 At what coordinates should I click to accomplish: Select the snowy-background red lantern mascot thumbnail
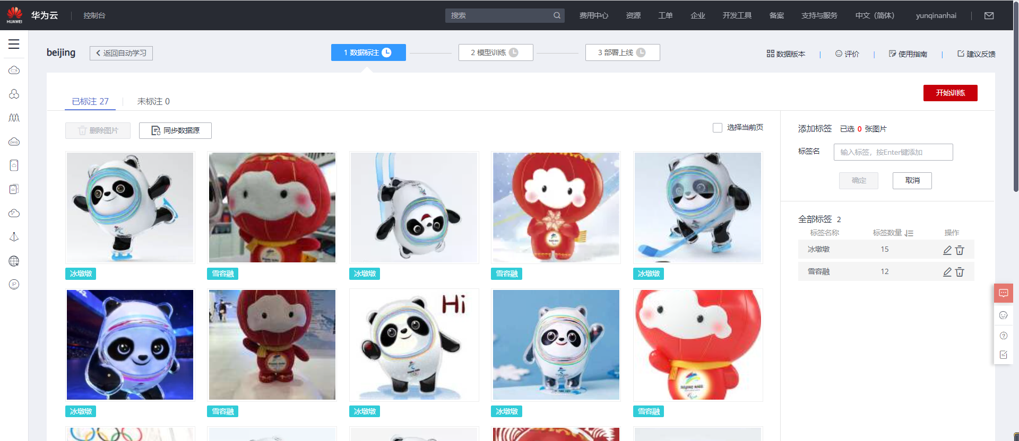556,207
